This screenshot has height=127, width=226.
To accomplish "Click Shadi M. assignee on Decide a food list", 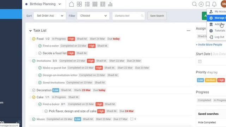I will point(82,53).
